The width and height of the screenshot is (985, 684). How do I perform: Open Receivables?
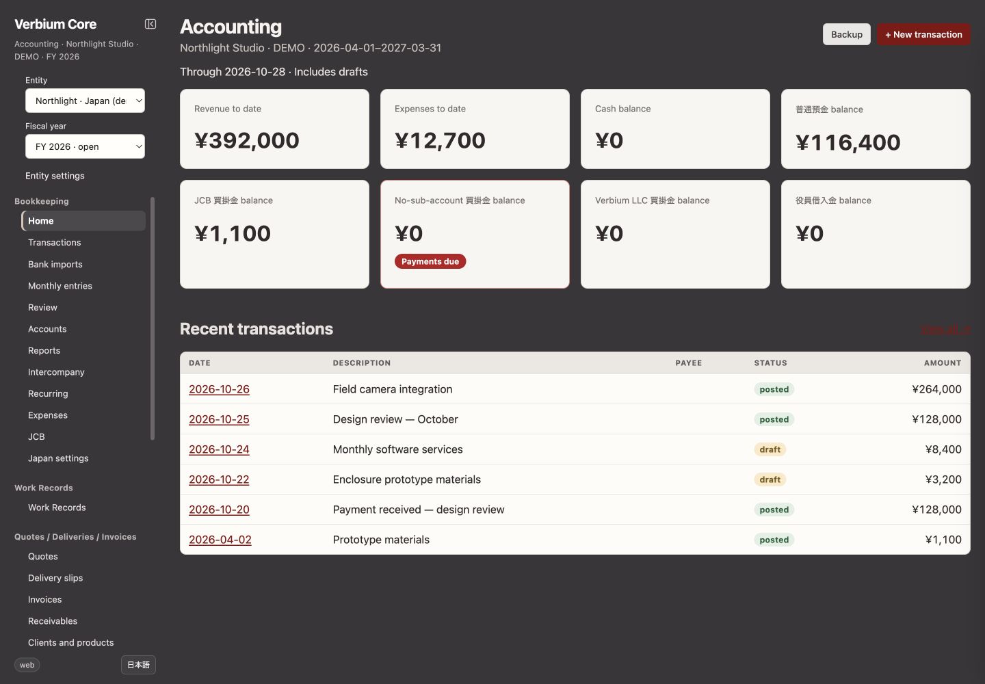[53, 621]
